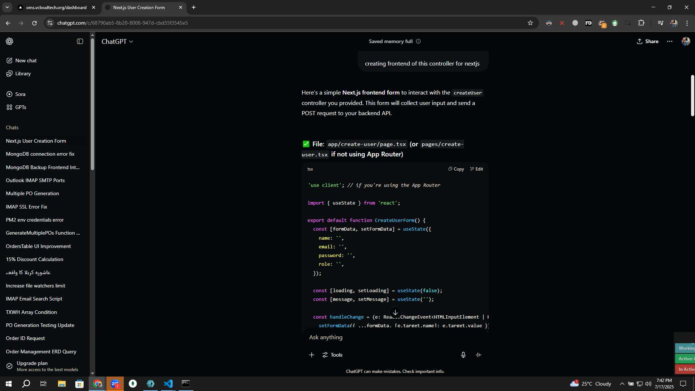
Task: Select the Next.js User Creation Form chat
Action: pos(36,141)
